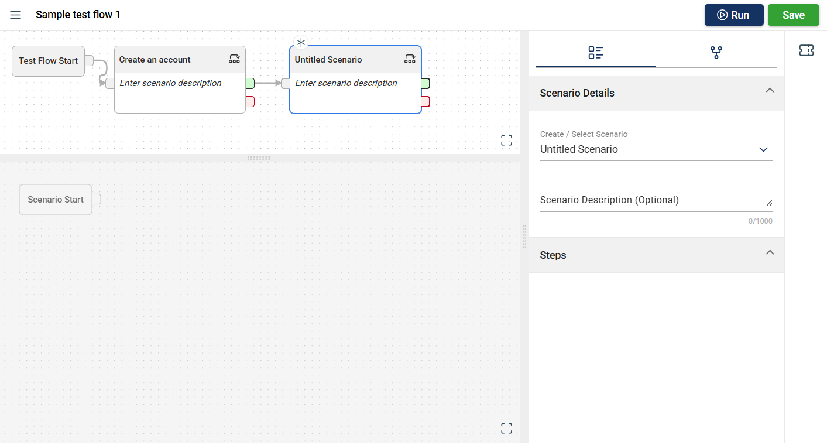Open the hamburger navigation menu
The image size is (827, 445).
(x=16, y=15)
